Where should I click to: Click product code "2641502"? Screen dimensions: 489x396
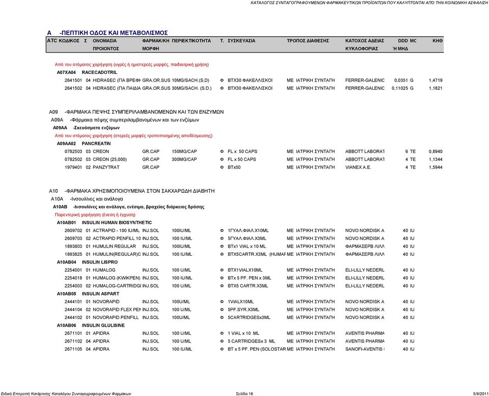click(73, 88)
